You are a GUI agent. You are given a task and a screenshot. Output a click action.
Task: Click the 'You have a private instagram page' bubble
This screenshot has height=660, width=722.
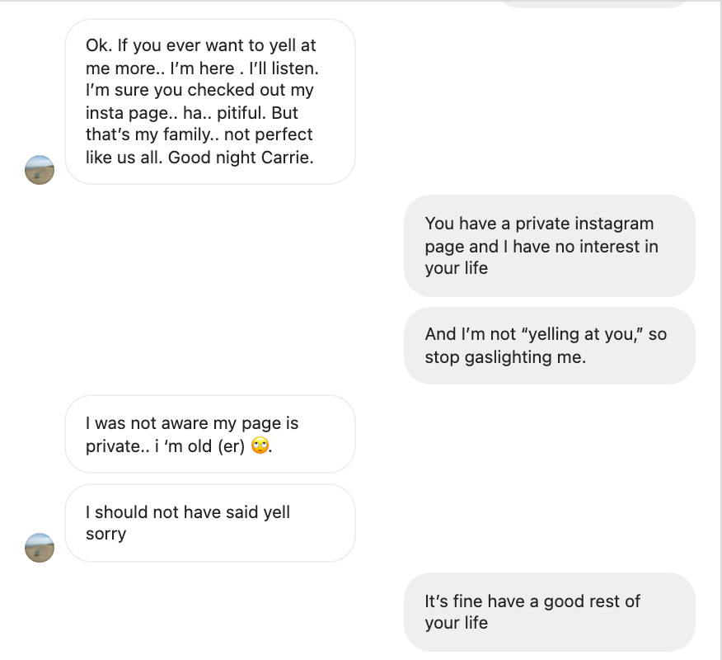(x=549, y=246)
